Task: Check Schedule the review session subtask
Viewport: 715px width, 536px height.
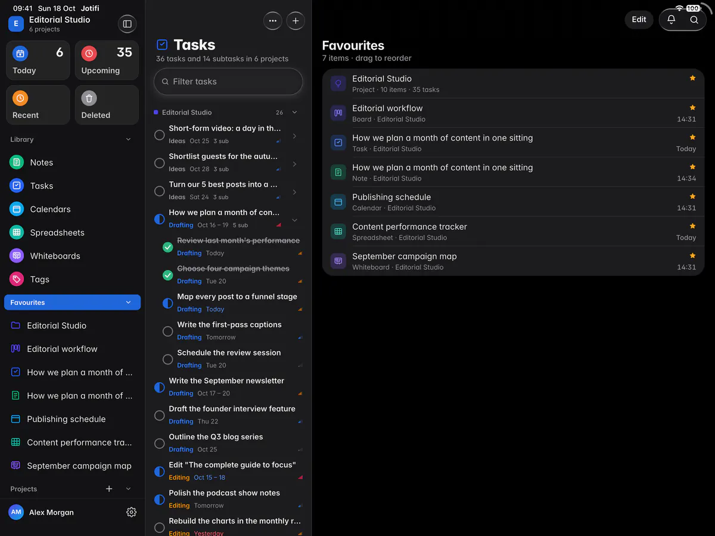Action: tap(167, 359)
